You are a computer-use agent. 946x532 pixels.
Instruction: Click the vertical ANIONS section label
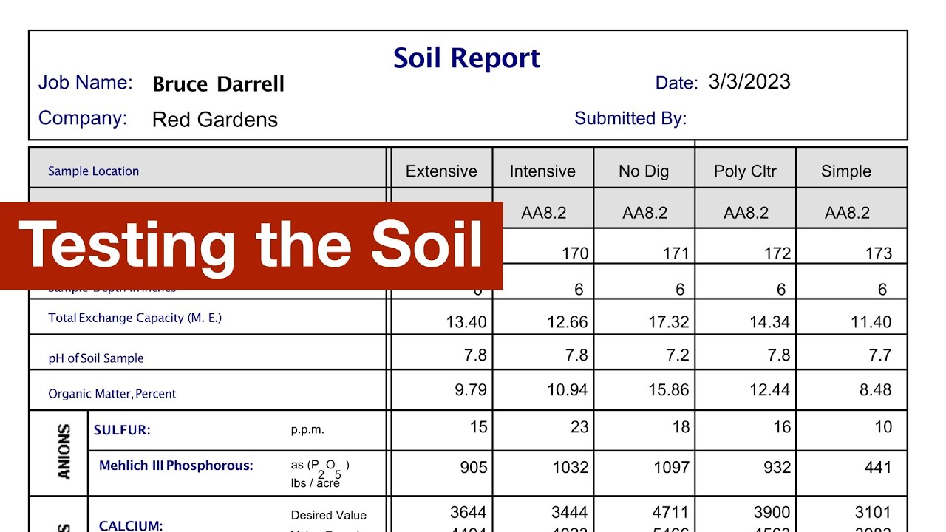tap(64, 451)
